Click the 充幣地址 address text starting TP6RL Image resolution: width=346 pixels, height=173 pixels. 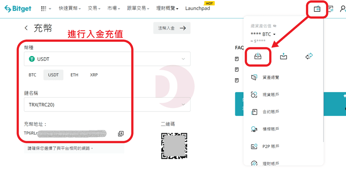[65, 133]
